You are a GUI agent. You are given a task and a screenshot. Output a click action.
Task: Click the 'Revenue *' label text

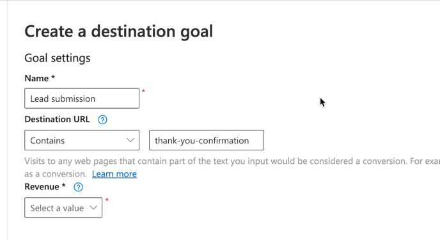click(45, 187)
